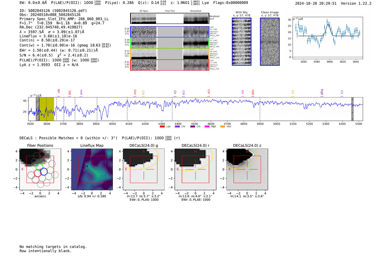This screenshot has height=266, width=391.
Task: Click the purple CIV legend swatch
Action: point(177,127)
